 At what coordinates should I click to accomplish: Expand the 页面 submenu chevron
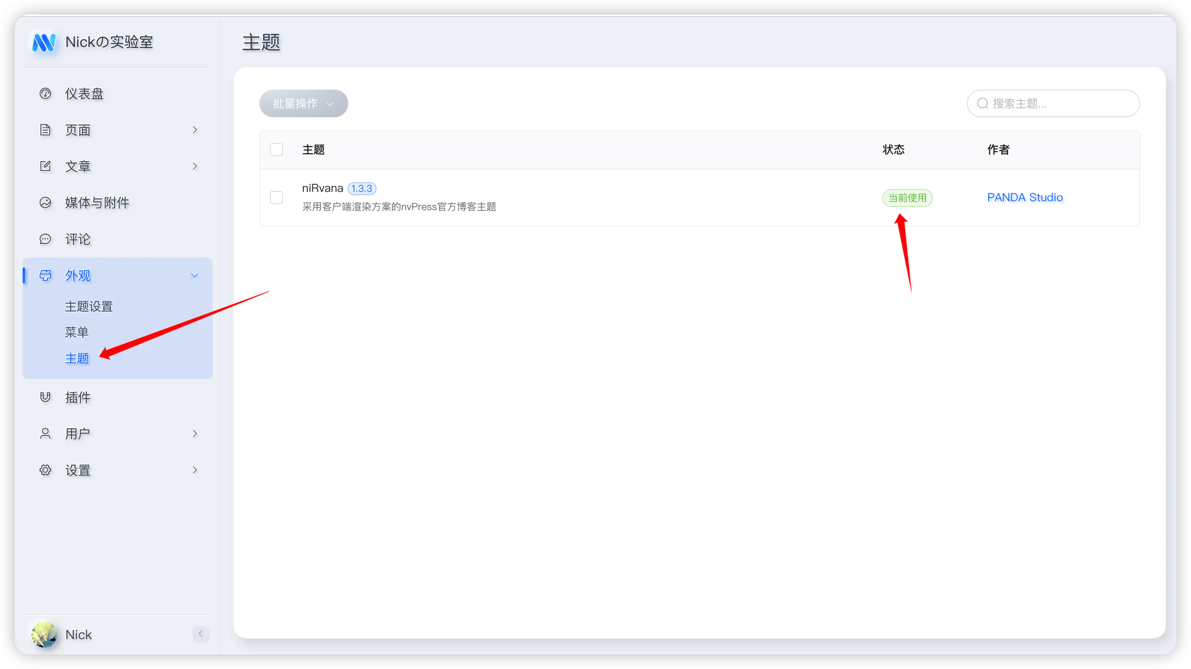click(x=195, y=130)
